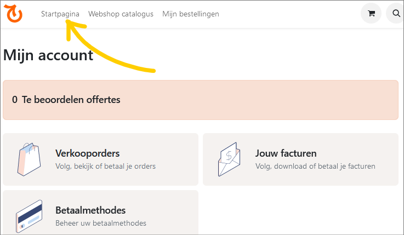Click the 'Mijn account' page heading
The height and width of the screenshot is (235, 404).
click(48, 55)
